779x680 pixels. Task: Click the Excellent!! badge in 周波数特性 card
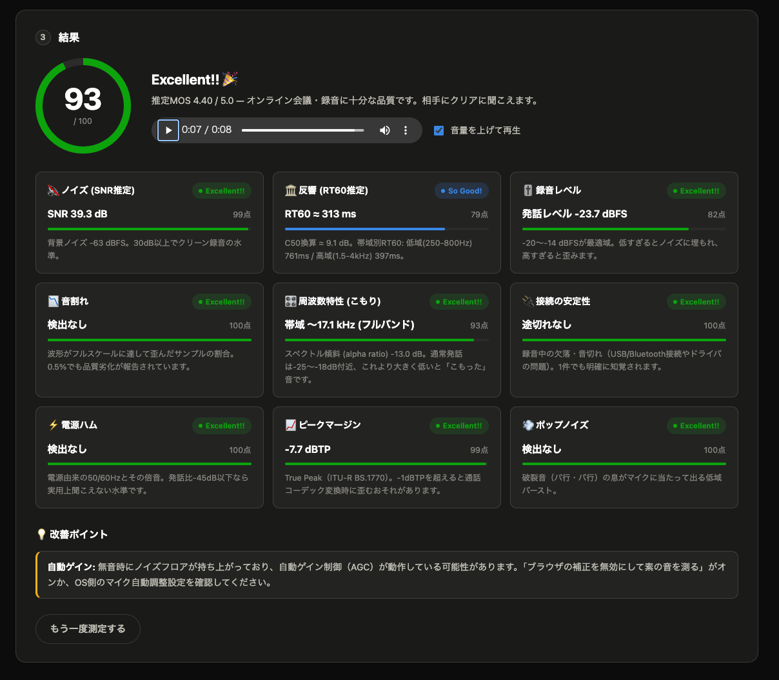(x=459, y=302)
